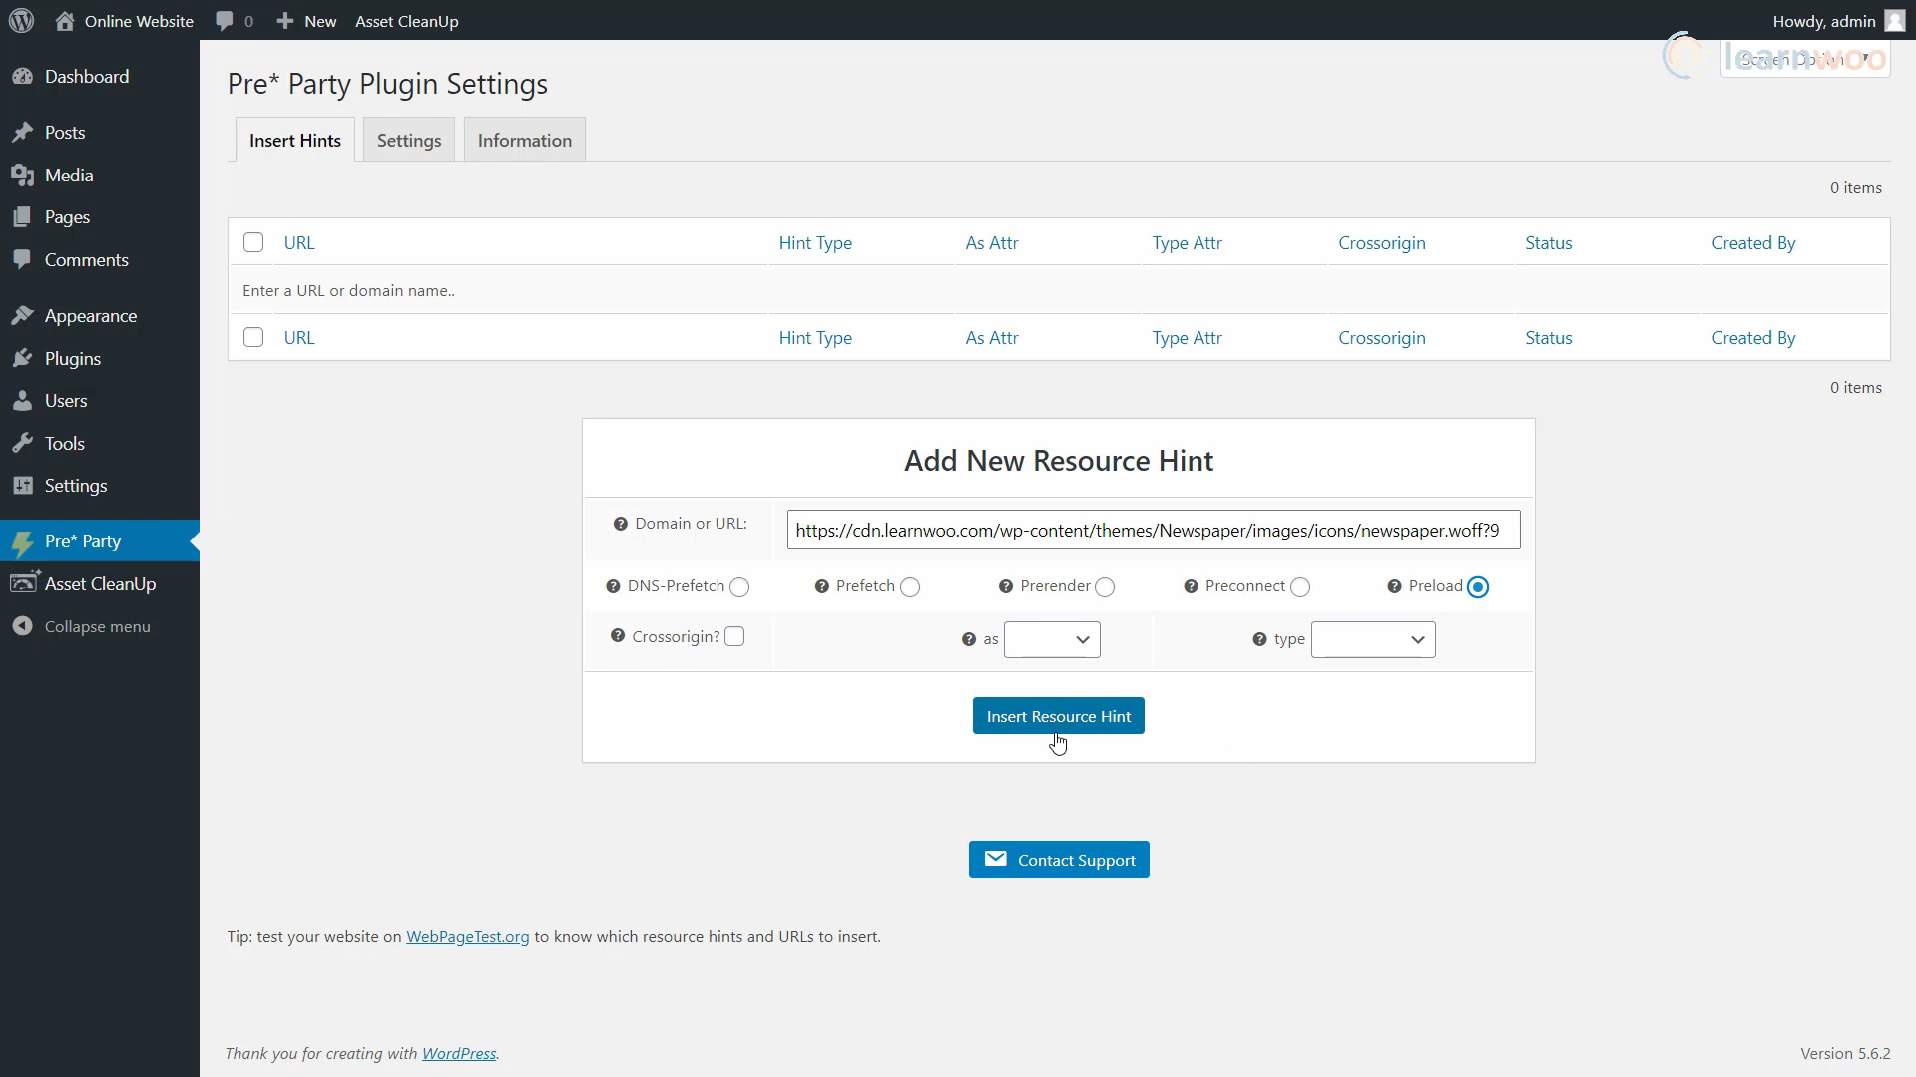
Task: Select the Prerender radio button
Action: tap(1105, 587)
